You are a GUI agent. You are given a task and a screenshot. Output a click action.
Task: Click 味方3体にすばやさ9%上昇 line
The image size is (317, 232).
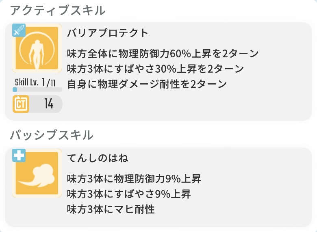129,194
